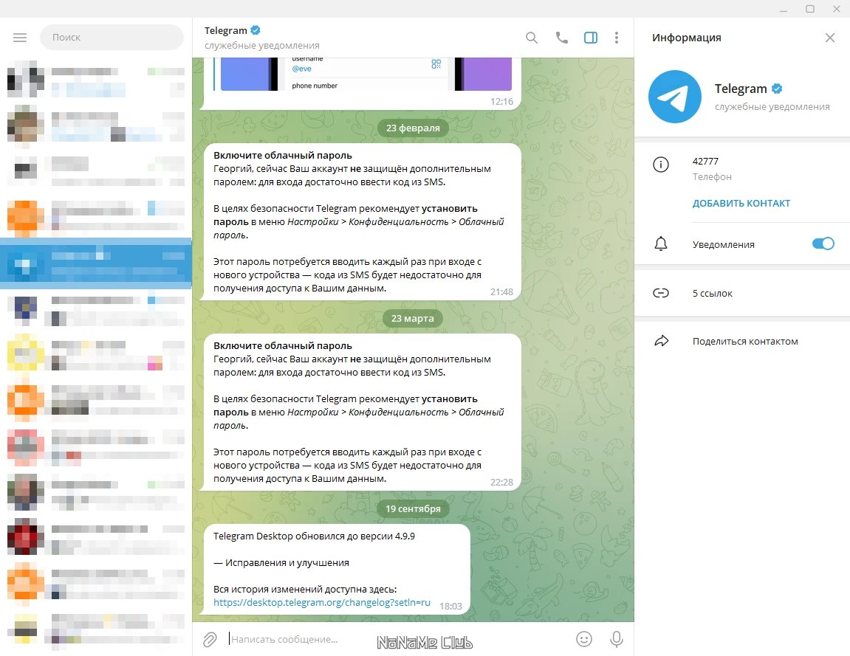Click the search field labeled Поиск
This screenshot has height=656, width=850.
(112, 38)
